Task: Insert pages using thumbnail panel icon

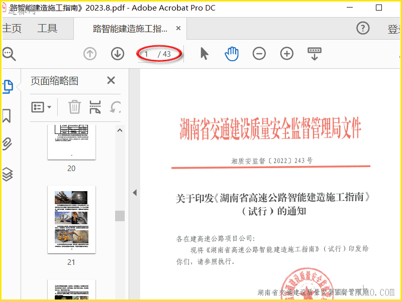Action: pos(95,107)
